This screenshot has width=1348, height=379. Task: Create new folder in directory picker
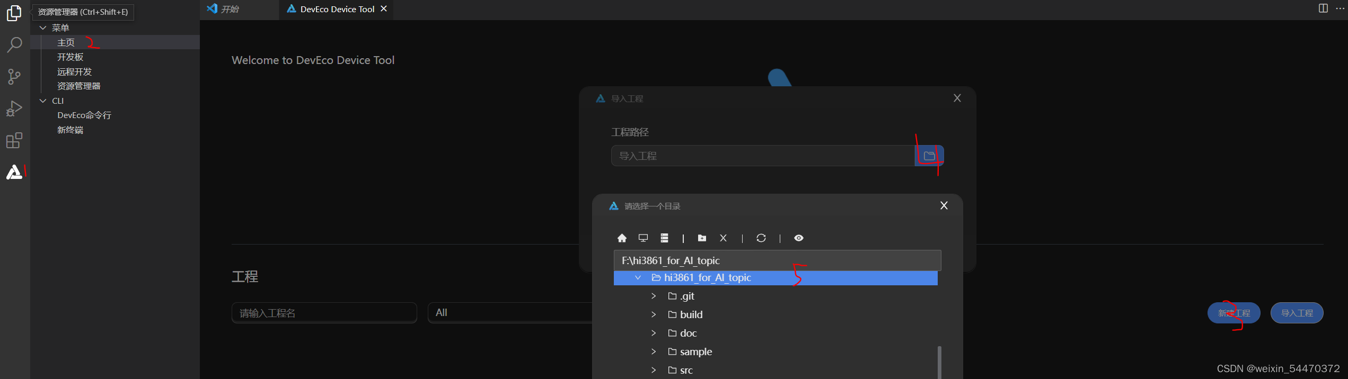tap(702, 238)
